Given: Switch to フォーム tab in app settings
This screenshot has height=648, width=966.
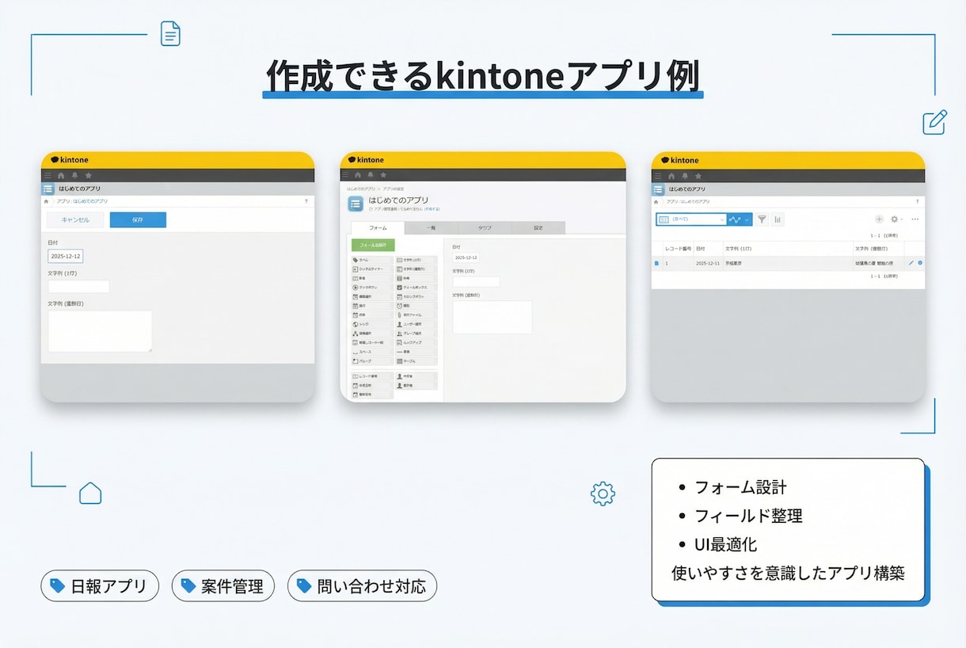Looking at the screenshot, I should tap(378, 227).
